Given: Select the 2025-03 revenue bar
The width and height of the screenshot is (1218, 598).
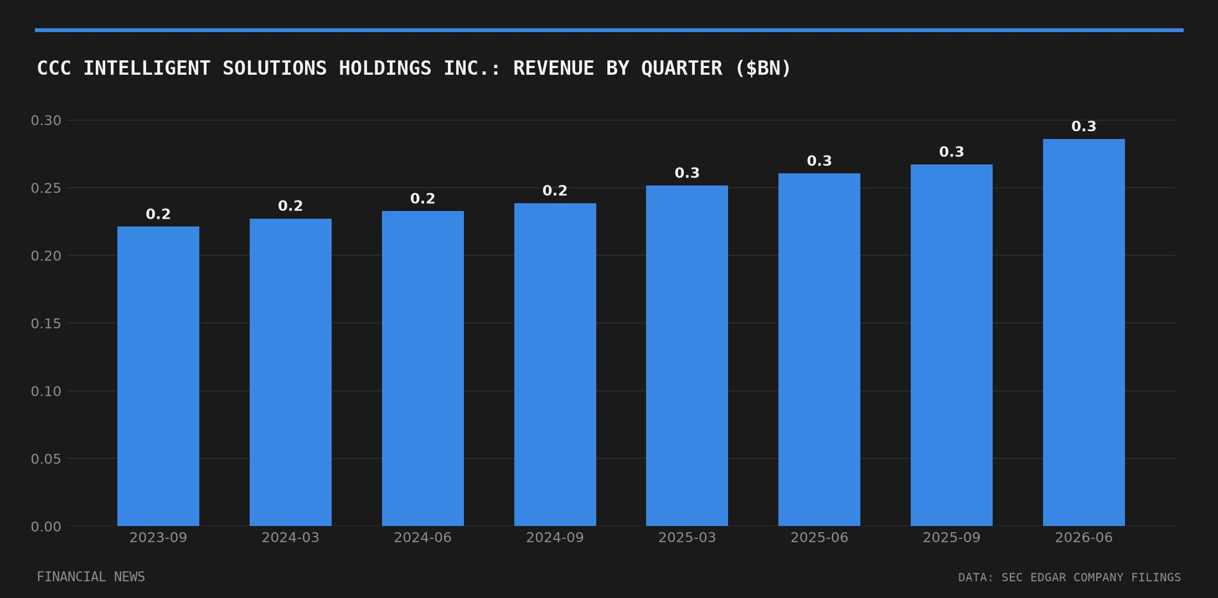Looking at the screenshot, I should click(x=687, y=355).
